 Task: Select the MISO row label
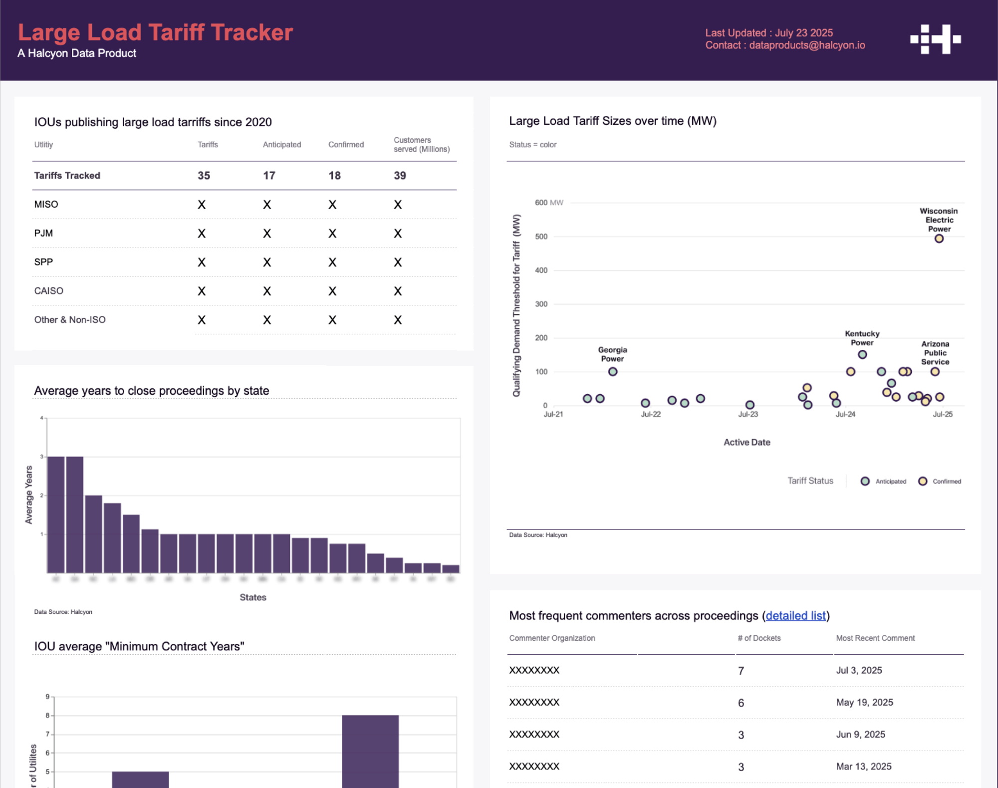pyautogui.click(x=46, y=205)
